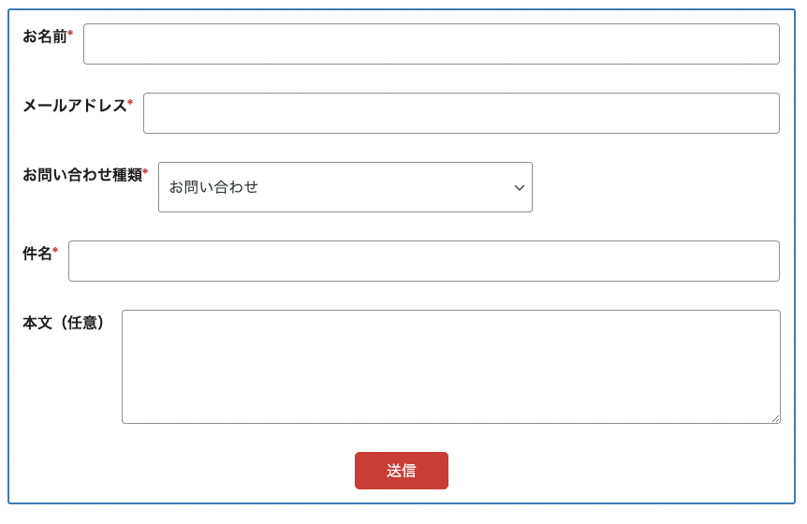Focus the メールアドレス input box
Screen dimensions: 807x524
point(461,113)
